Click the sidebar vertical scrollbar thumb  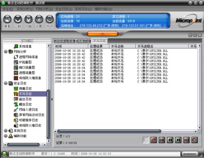48,115
